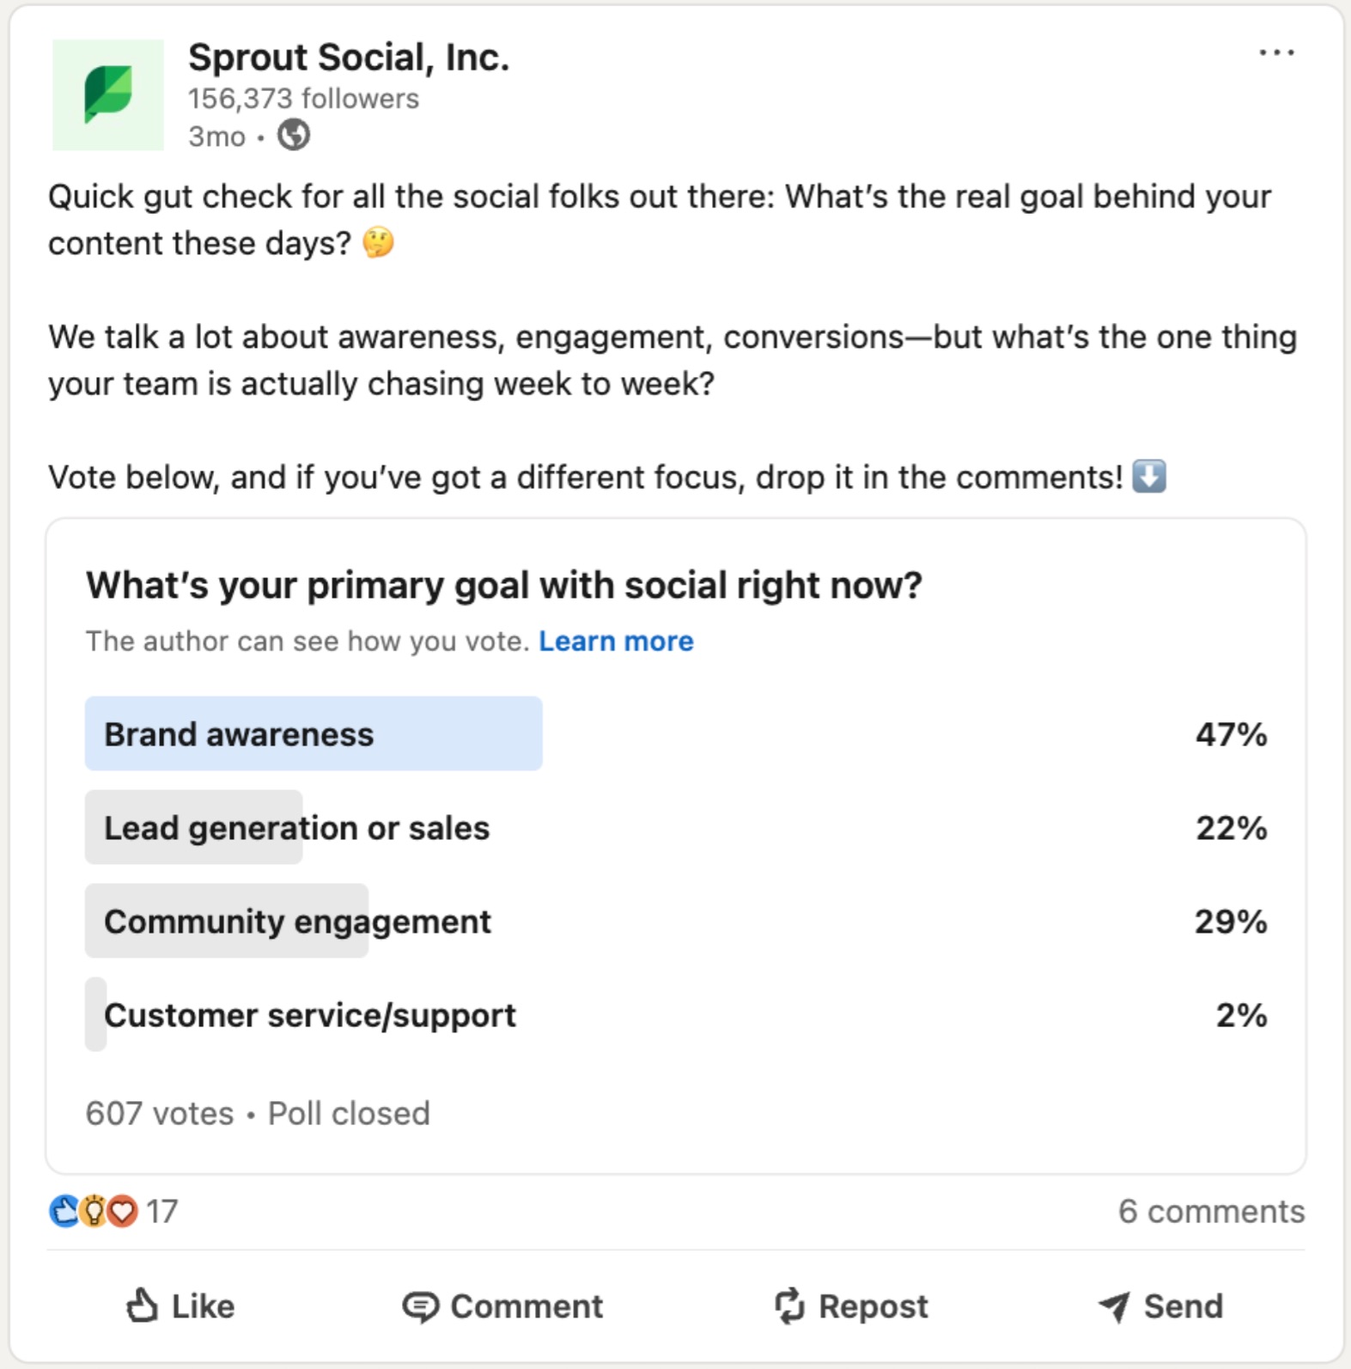Click the Sprout Social leaf logo
Screen dimensions: 1351x1369
pyautogui.click(x=108, y=94)
